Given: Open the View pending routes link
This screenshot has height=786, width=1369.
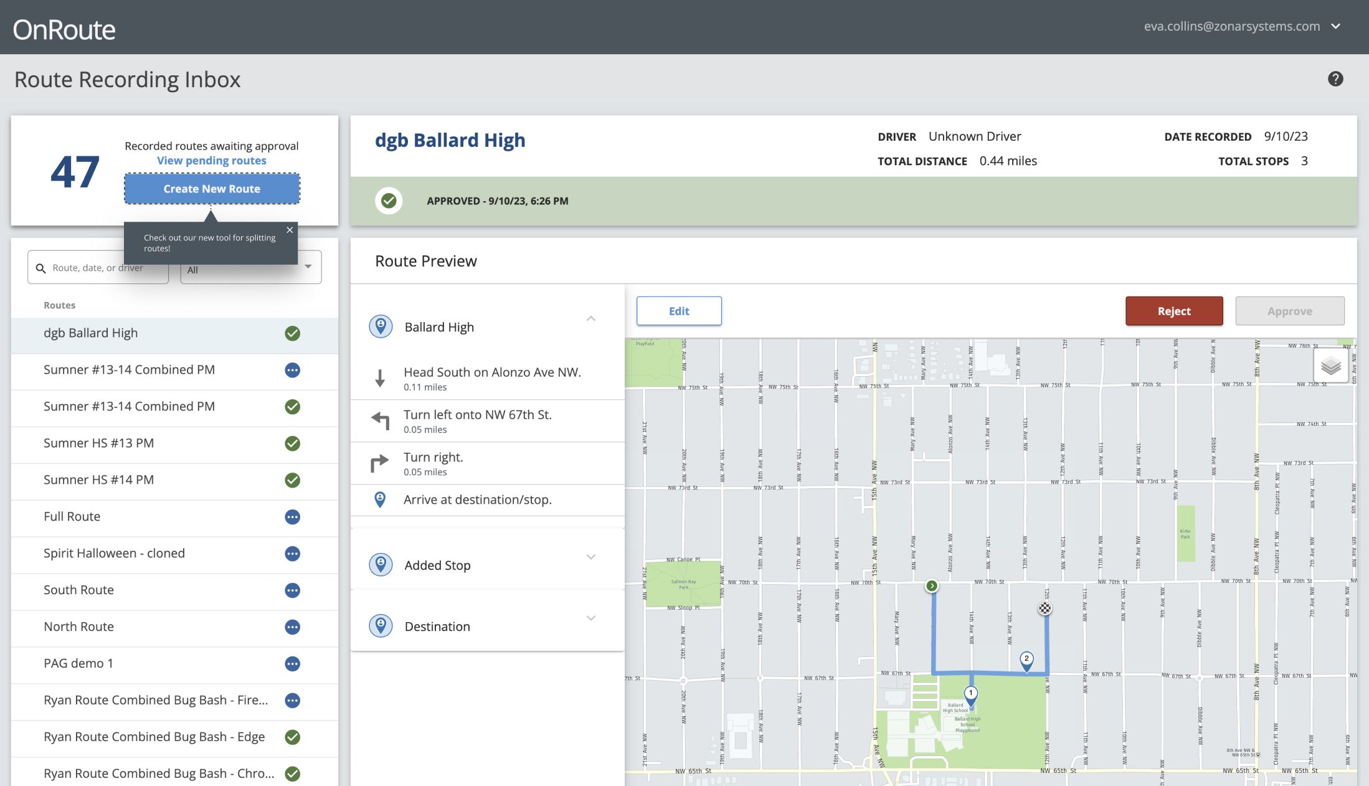Looking at the screenshot, I should pyautogui.click(x=211, y=161).
